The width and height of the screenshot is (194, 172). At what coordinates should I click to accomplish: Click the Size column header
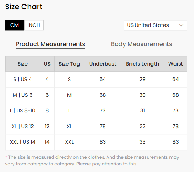pyautogui.click(x=22, y=64)
